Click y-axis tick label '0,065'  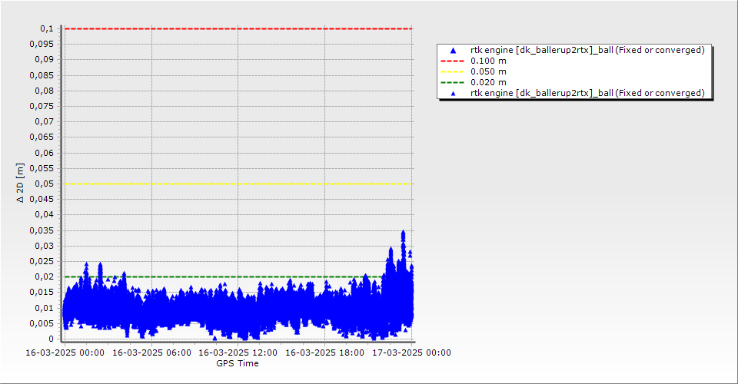pyautogui.click(x=42, y=137)
